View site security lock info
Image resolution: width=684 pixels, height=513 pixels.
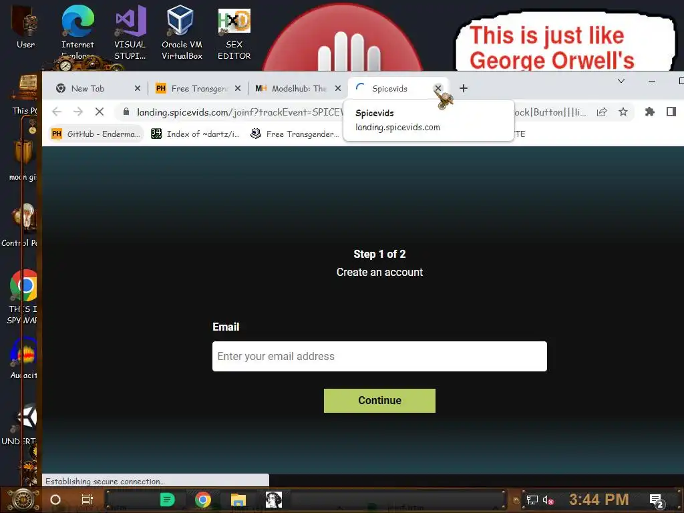coord(126,112)
